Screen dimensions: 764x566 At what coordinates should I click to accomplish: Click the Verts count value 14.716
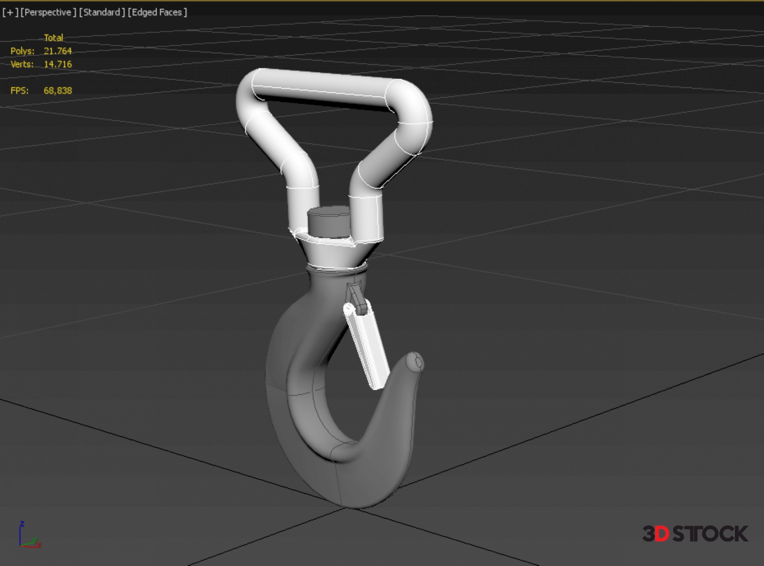[x=58, y=64]
